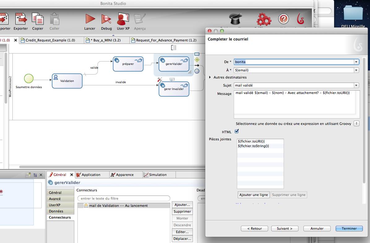370x243 pixels.
Task: Click Ajouter une ligne button
Action: (254, 195)
